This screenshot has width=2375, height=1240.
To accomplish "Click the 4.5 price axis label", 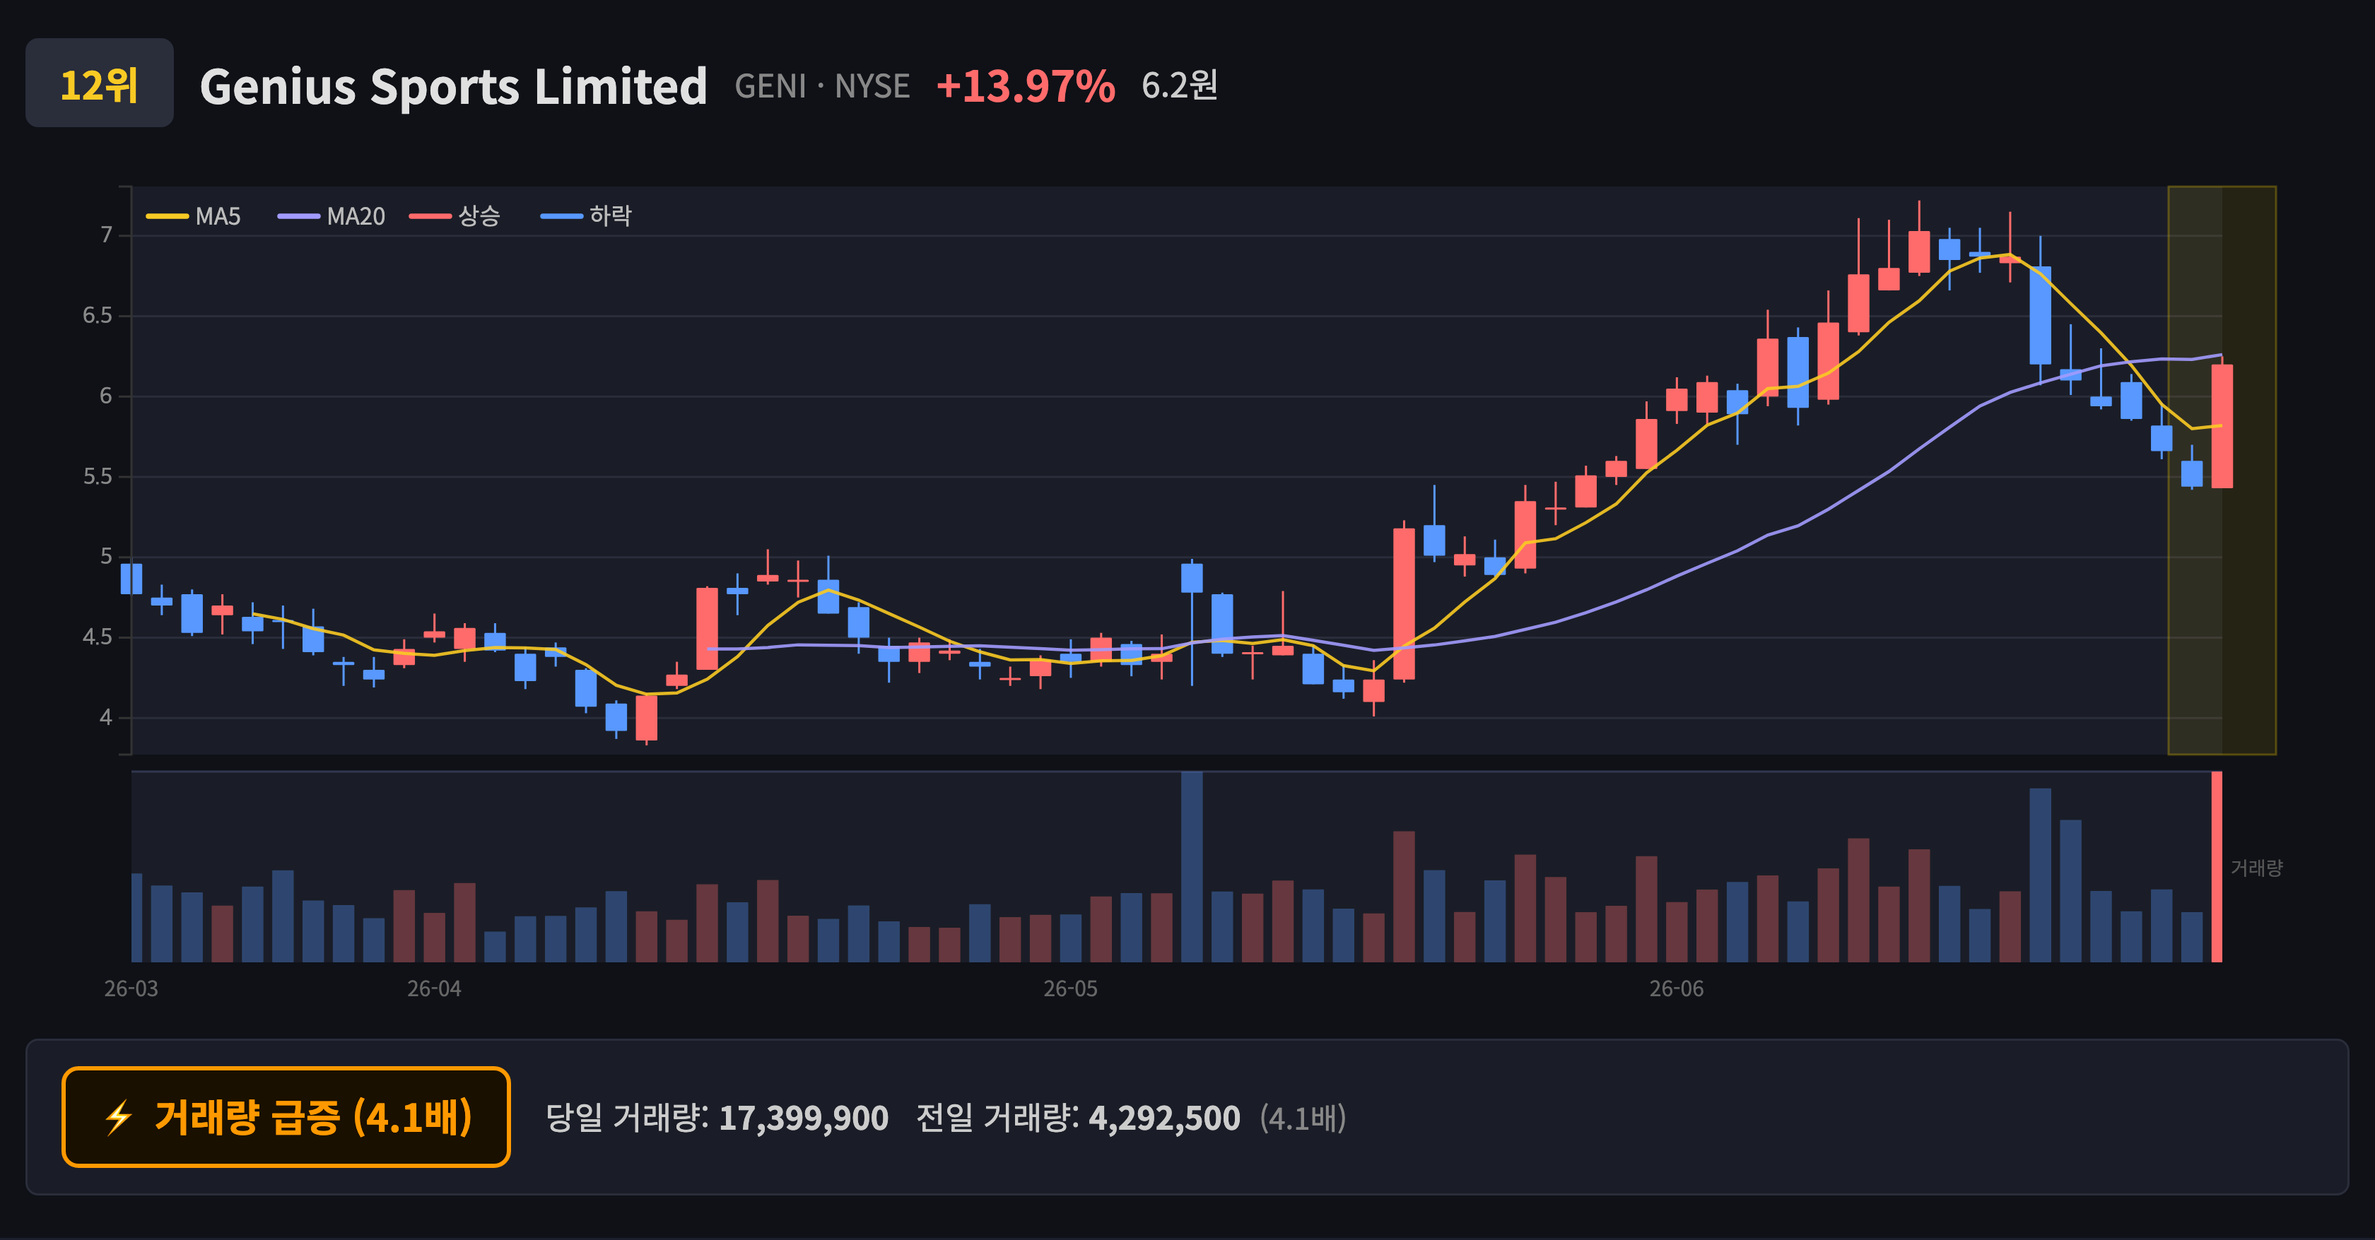I will point(98,637).
